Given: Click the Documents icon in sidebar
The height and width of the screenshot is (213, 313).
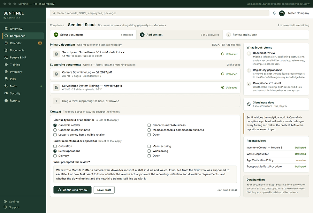Looking at the screenshot, I should pyautogui.click(x=6, y=50).
